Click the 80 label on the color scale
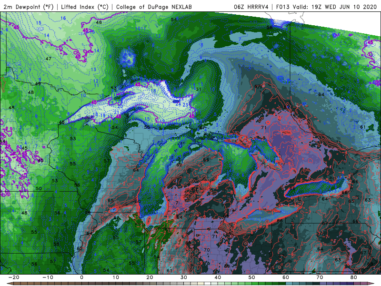381x286 pixels. tap(354, 277)
